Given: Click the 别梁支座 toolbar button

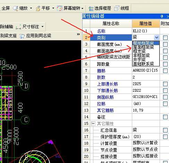Looking at the screenshot, I should [8, 36].
